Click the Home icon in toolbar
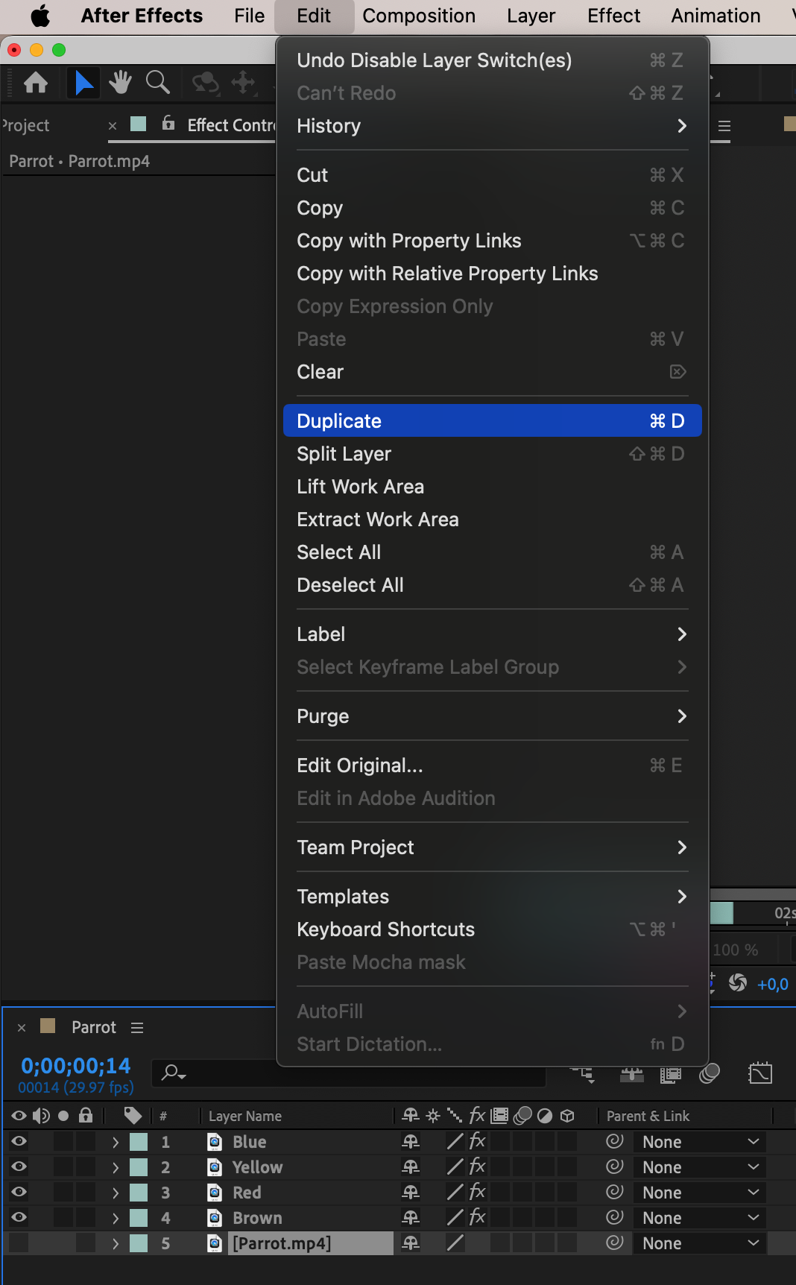This screenshot has height=1285, width=796. click(36, 82)
